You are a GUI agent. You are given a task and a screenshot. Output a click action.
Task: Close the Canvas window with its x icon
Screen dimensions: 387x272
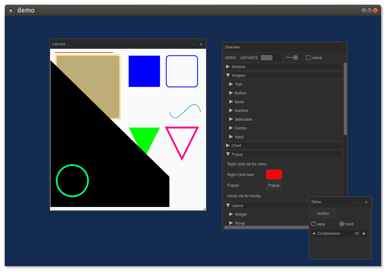click(x=201, y=44)
